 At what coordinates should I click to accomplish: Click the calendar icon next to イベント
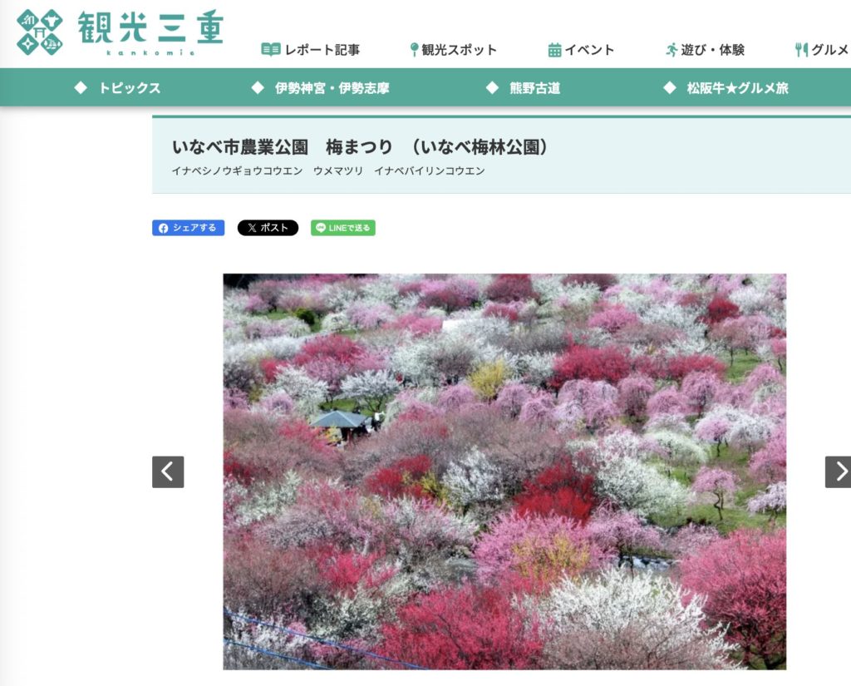pyautogui.click(x=554, y=50)
